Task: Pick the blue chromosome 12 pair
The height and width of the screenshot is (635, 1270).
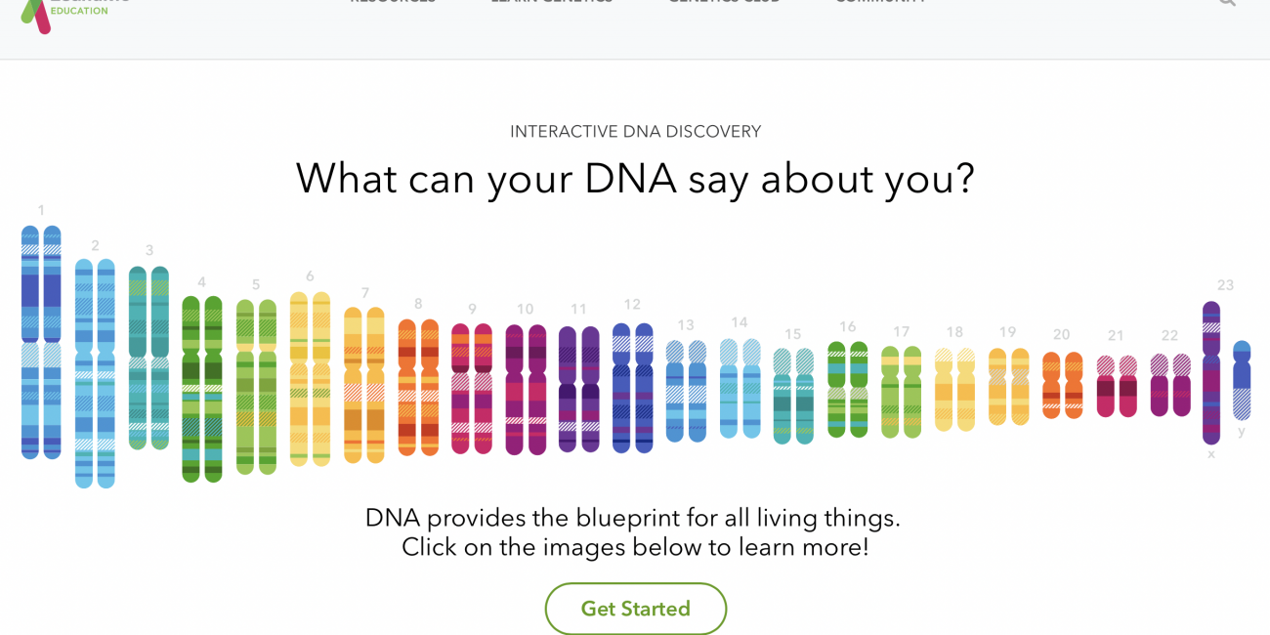Action: click(633, 388)
